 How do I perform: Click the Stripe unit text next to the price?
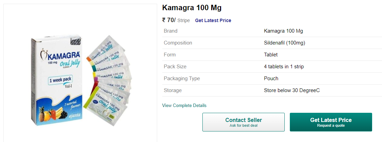click(x=184, y=20)
